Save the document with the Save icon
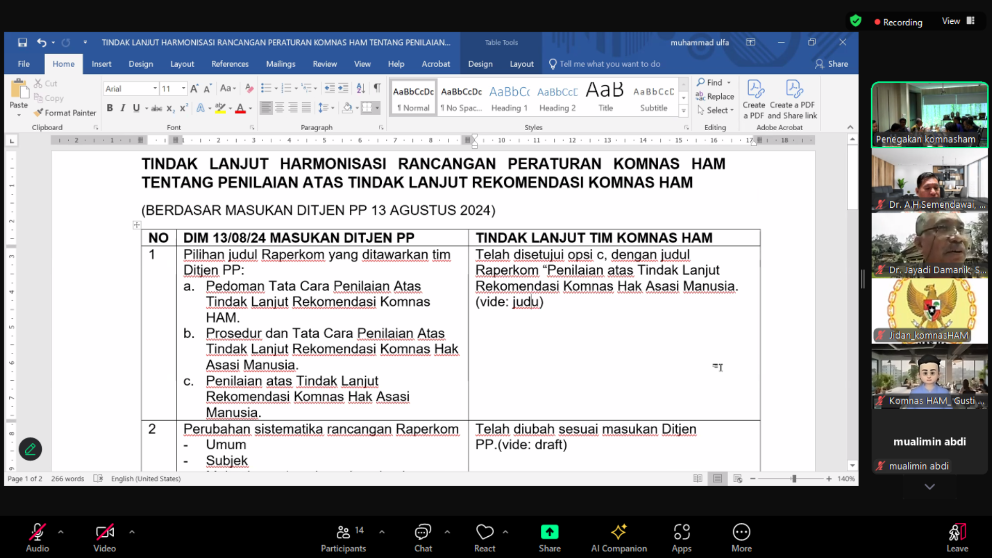Viewport: 992px width, 558px height. point(22,42)
